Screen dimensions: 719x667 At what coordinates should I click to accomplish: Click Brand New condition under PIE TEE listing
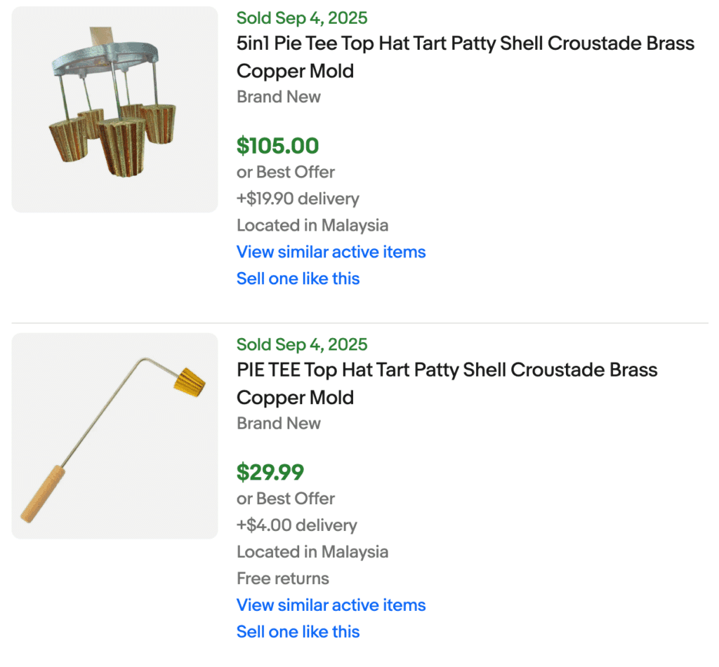pyautogui.click(x=278, y=423)
